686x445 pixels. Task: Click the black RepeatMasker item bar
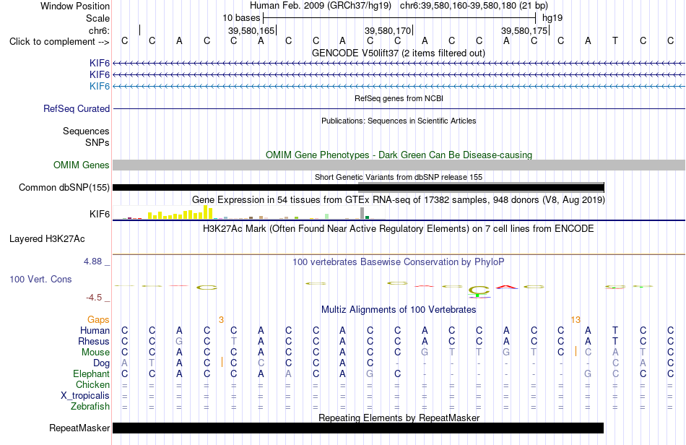pos(358,428)
